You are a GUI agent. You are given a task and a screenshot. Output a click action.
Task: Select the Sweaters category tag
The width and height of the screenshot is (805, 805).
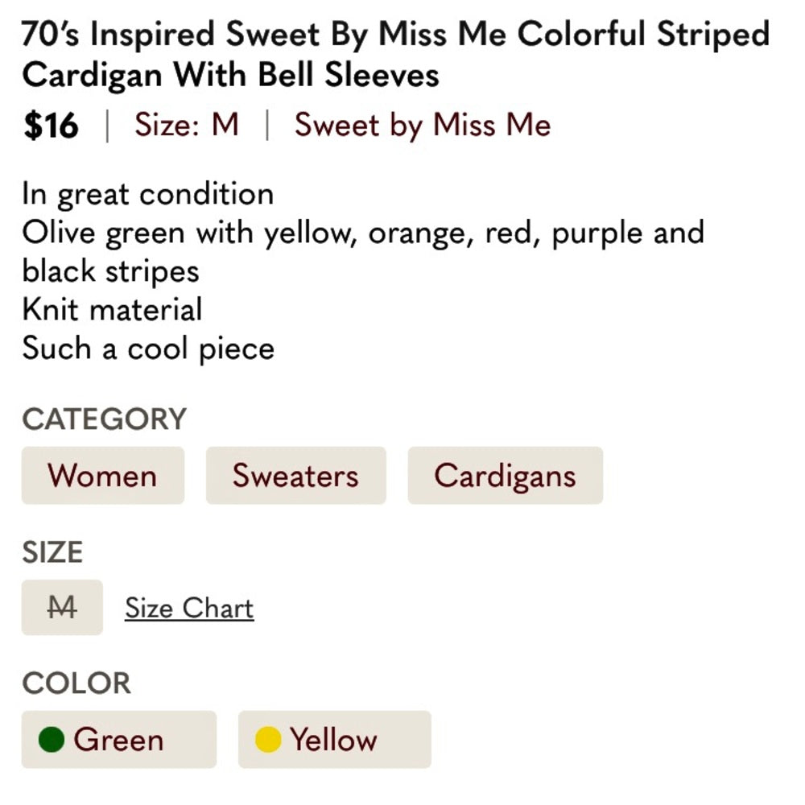coord(295,475)
